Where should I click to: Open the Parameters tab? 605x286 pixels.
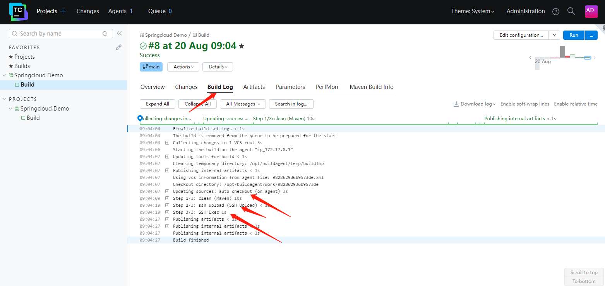[290, 87]
